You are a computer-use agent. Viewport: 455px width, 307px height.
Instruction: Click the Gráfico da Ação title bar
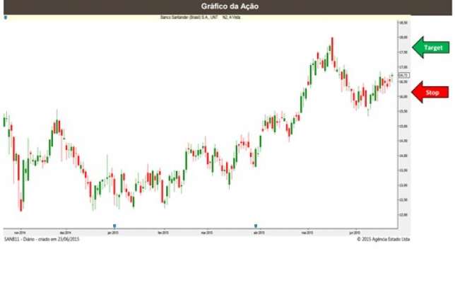(227, 6)
